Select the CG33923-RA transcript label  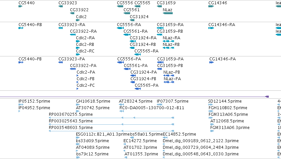click(x=72, y=25)
